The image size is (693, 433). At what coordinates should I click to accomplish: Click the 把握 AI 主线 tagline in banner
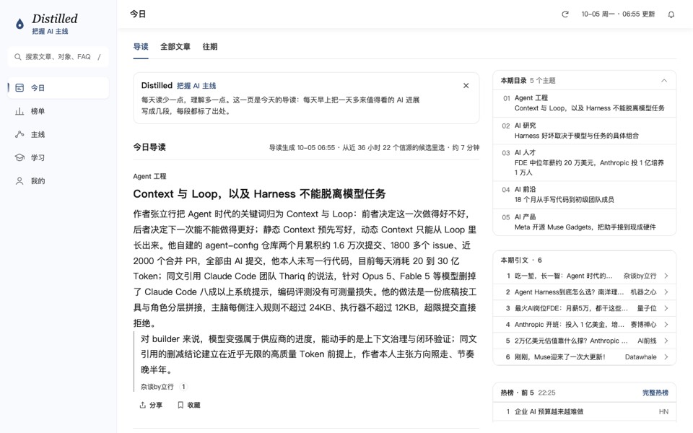point(196,86)
